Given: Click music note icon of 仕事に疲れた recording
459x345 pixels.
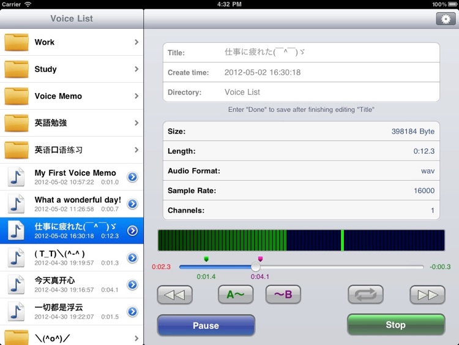Looking at the screenshot, I should pyautogui.click(x=16, y=230).
